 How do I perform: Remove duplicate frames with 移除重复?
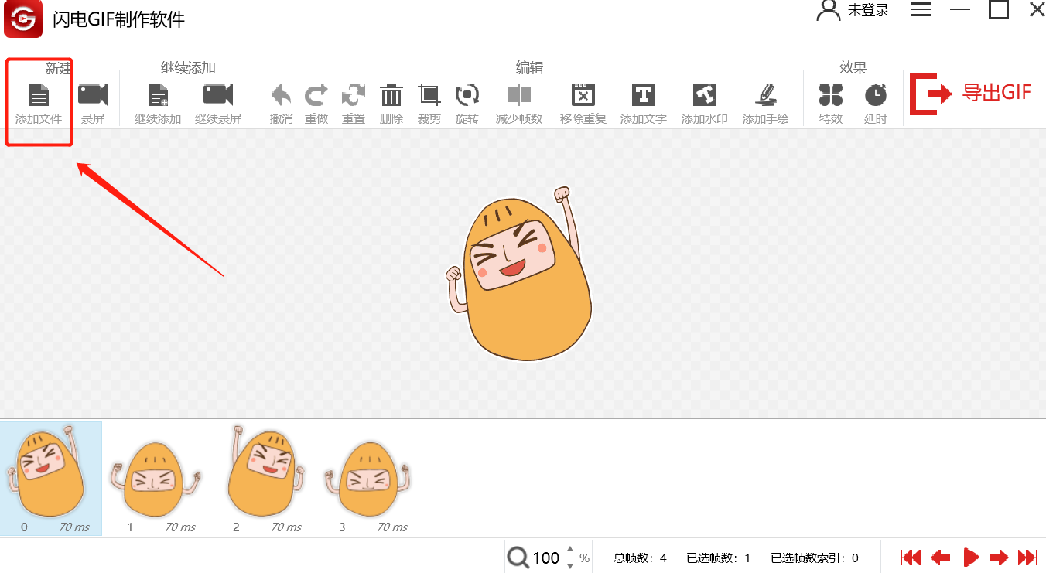(583, 101)
